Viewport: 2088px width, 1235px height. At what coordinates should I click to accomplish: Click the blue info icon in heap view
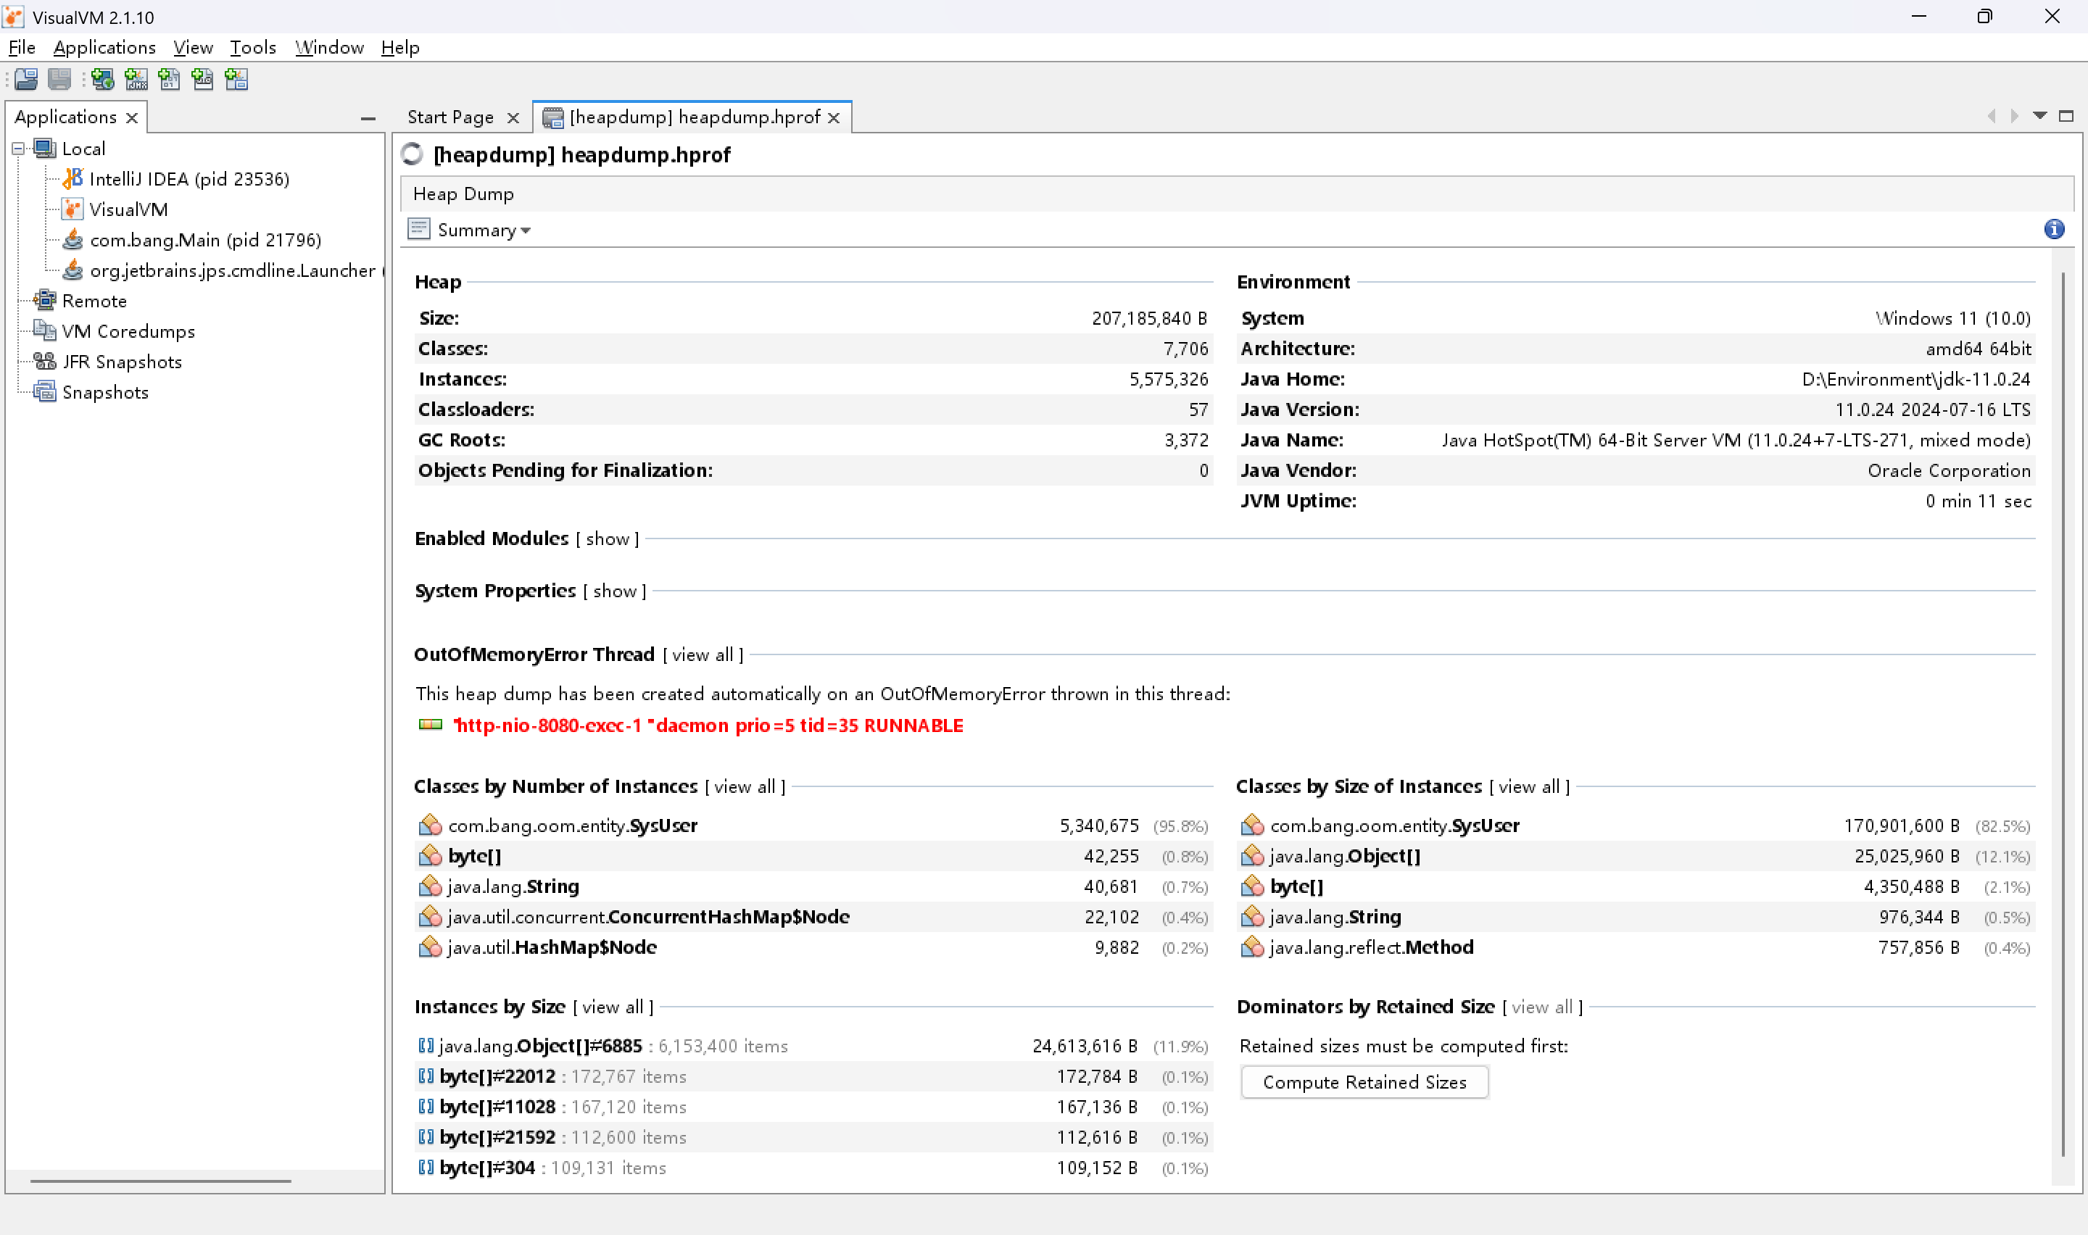(2053, 230)
